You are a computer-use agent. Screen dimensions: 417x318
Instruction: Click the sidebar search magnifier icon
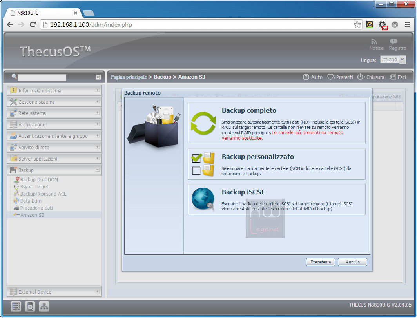pos(14,77)
